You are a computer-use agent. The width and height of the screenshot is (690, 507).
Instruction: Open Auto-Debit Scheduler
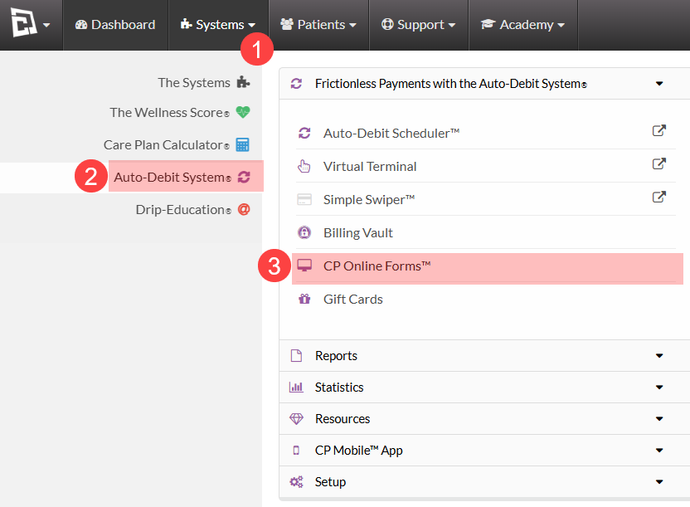[391, 133]
